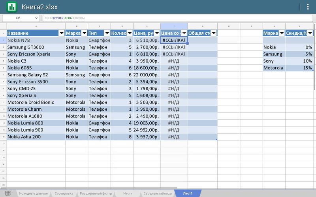This screenshot has width=316, height=197.
Task: Click the column F header
Action: (174, 26)
